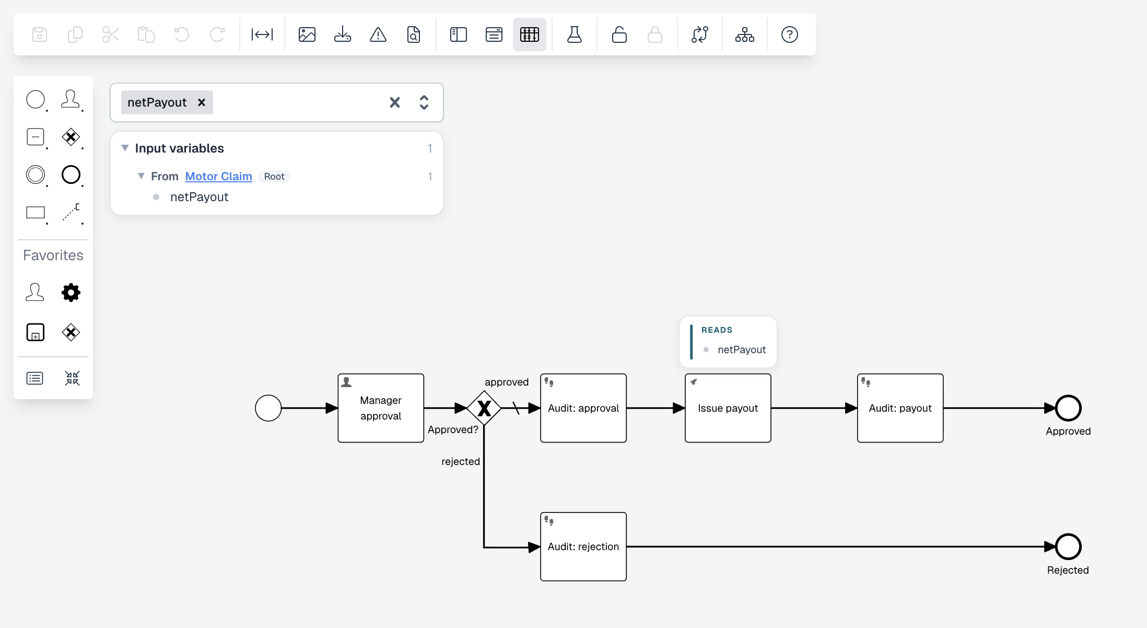Click the Save icon in the toolbar
The width and height of the screenshot is (1147, 628).
coord(40,34)
